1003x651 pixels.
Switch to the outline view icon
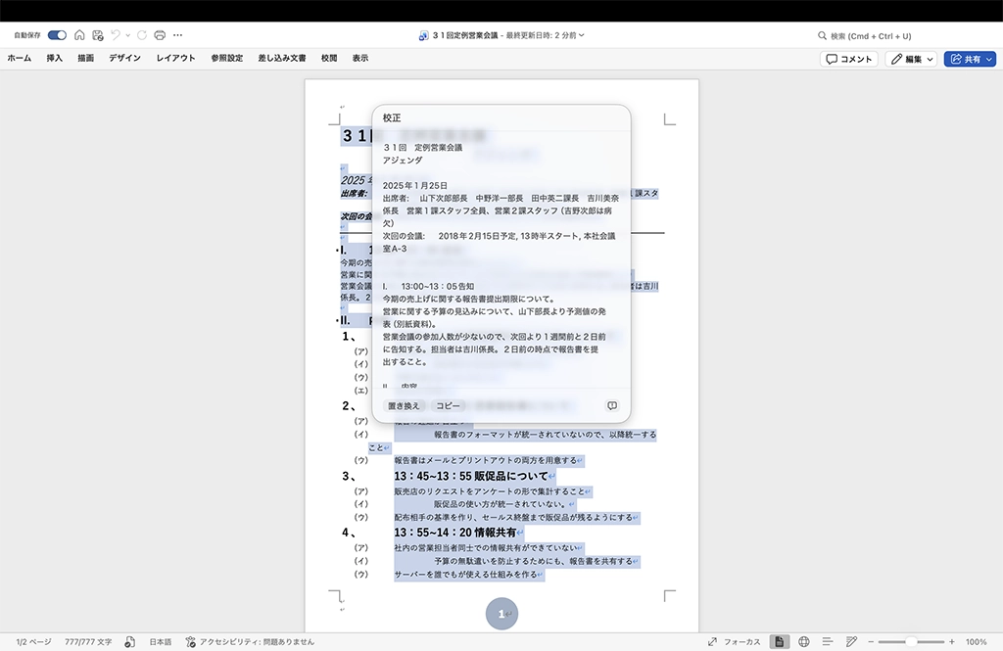point(828,641)
